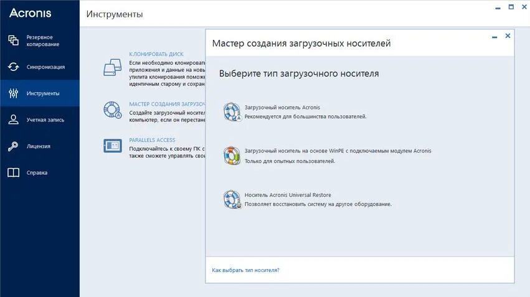Screen dimensions: 530x297
Task: Click the Backup copies icon in sidebar
Action: 13,40
